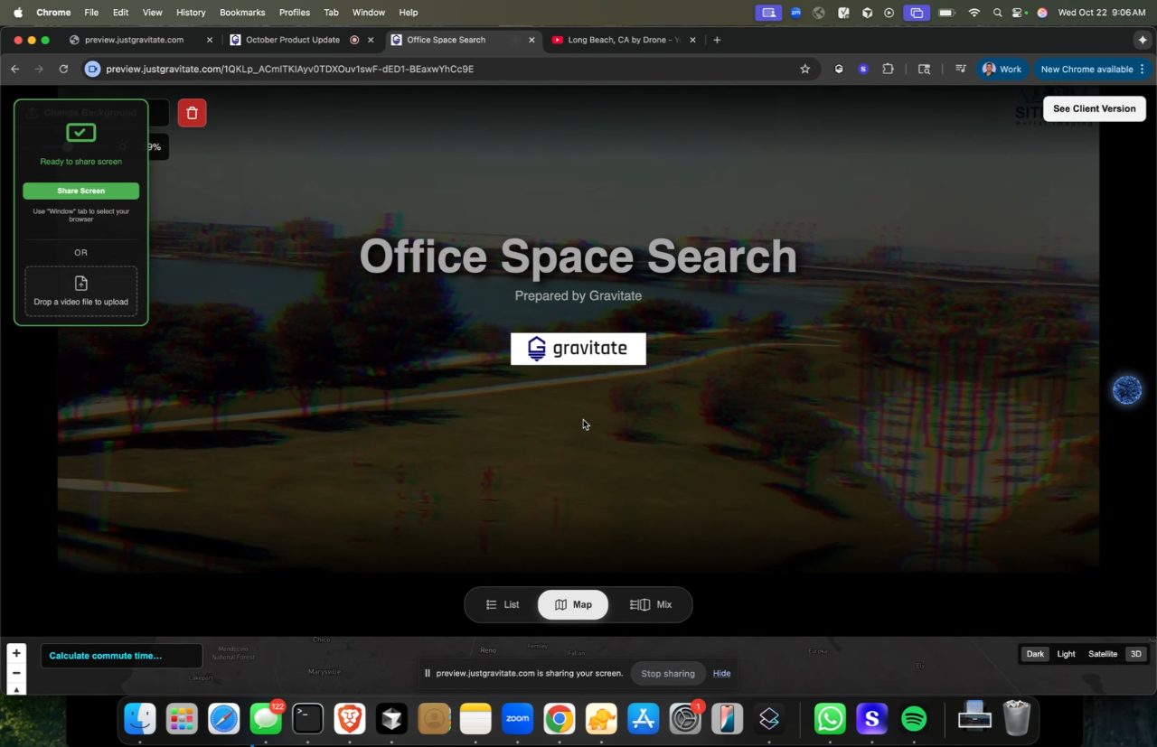Open the Bookmarks menu
This screenshot has height=747, width=1157.
[x=242, y=13]
